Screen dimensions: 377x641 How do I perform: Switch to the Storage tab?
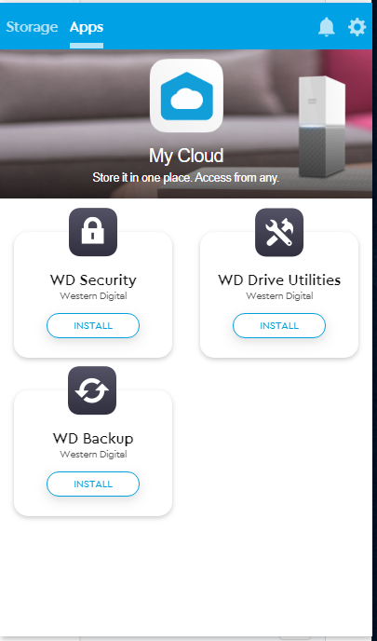coord(32,27)
